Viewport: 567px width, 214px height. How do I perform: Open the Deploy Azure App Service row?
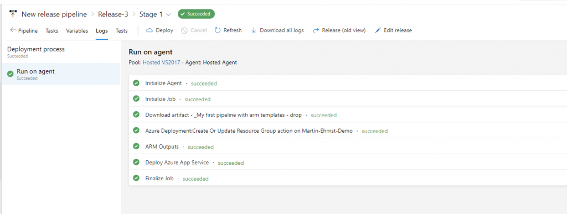tap(348, 163)
